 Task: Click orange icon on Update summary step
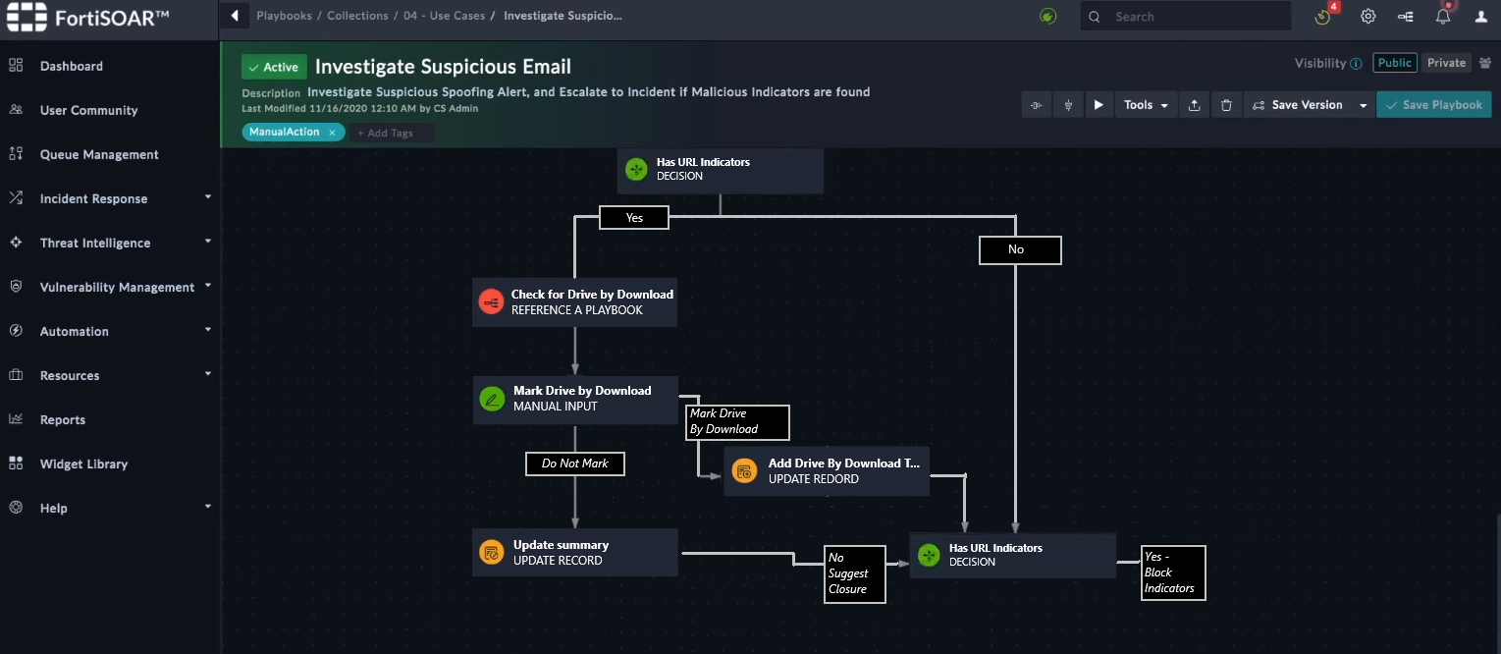(x=491, y=553)
